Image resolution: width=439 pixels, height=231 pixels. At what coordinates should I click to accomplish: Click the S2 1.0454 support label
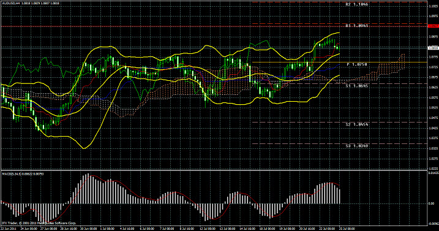pyautogui.click(x=357, y=124)
